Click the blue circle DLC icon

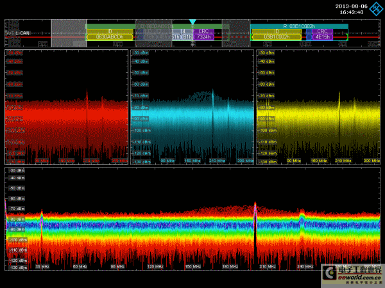click(x=309, y=37)
